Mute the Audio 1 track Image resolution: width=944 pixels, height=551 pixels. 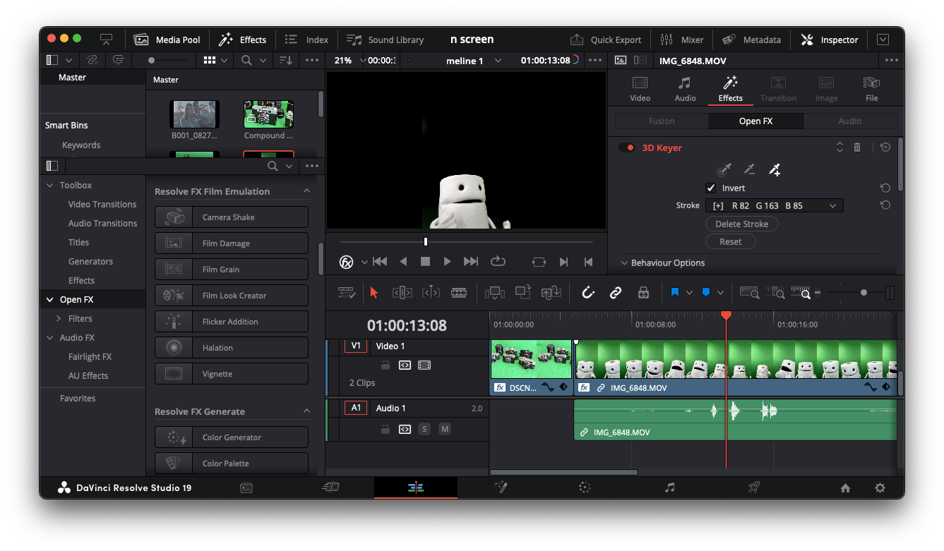tap(444, 429)
